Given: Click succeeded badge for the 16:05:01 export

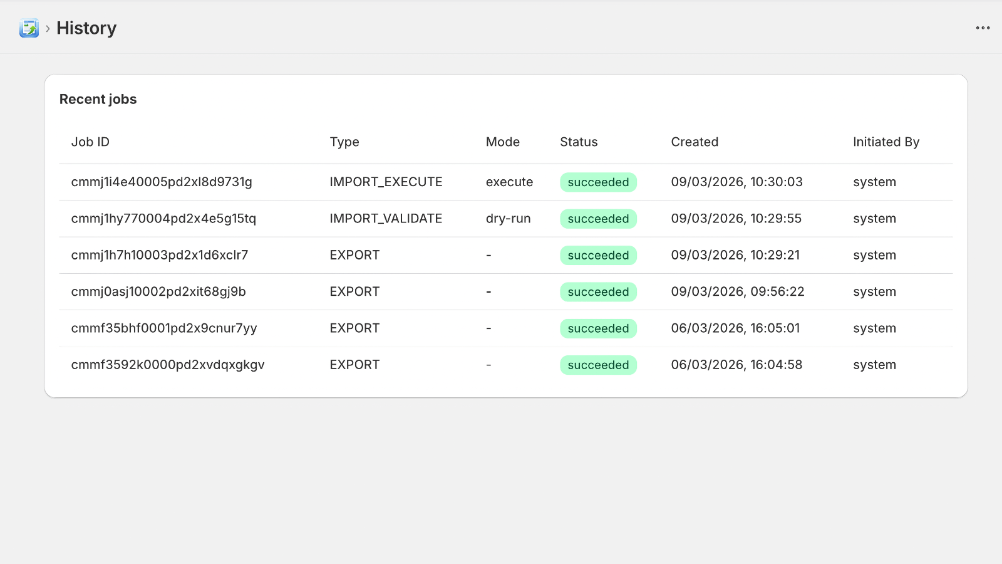Looking at the screenshot, I should (598, 328).
